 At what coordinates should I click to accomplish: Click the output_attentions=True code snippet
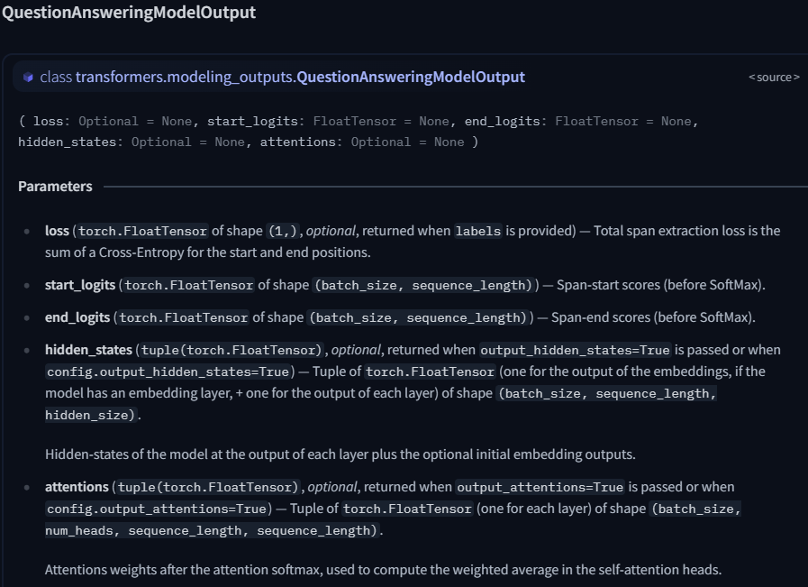pyautogui.click(x=540, y=488)
